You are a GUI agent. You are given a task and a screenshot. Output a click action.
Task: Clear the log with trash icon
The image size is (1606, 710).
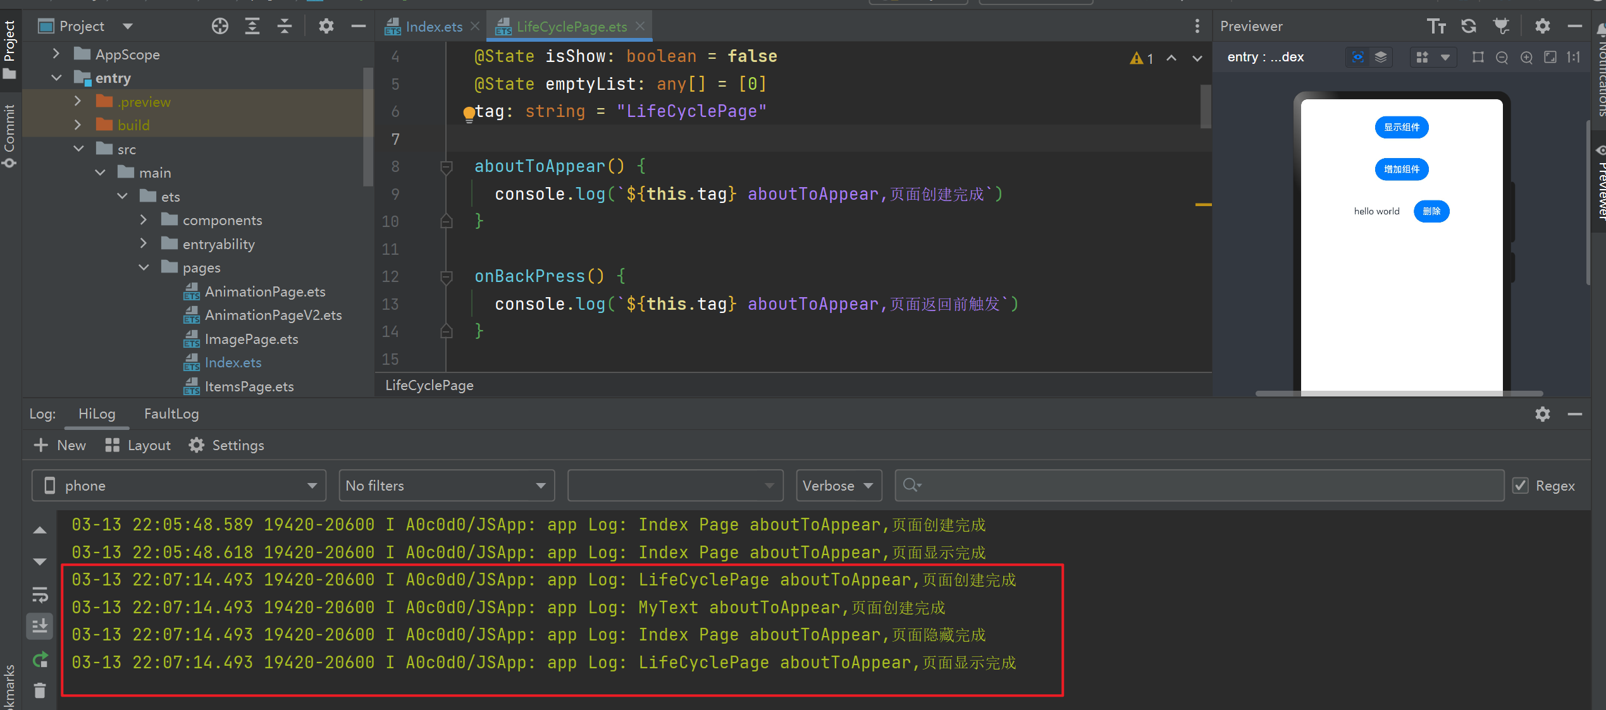pyautogui.click(x=40, y=690)
